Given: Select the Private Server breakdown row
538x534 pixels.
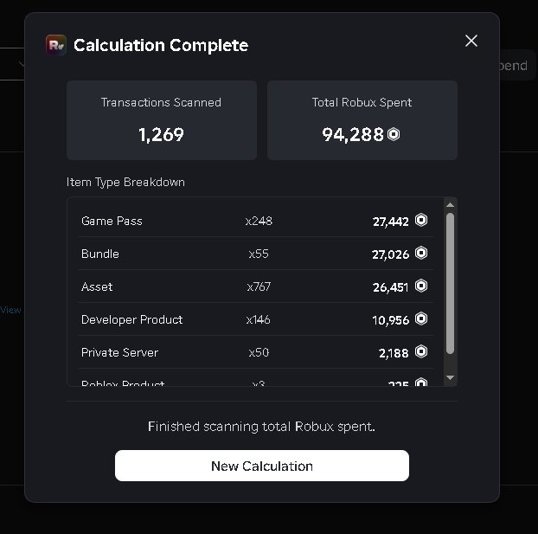Looking at the screenshot, I should point(256,352).
